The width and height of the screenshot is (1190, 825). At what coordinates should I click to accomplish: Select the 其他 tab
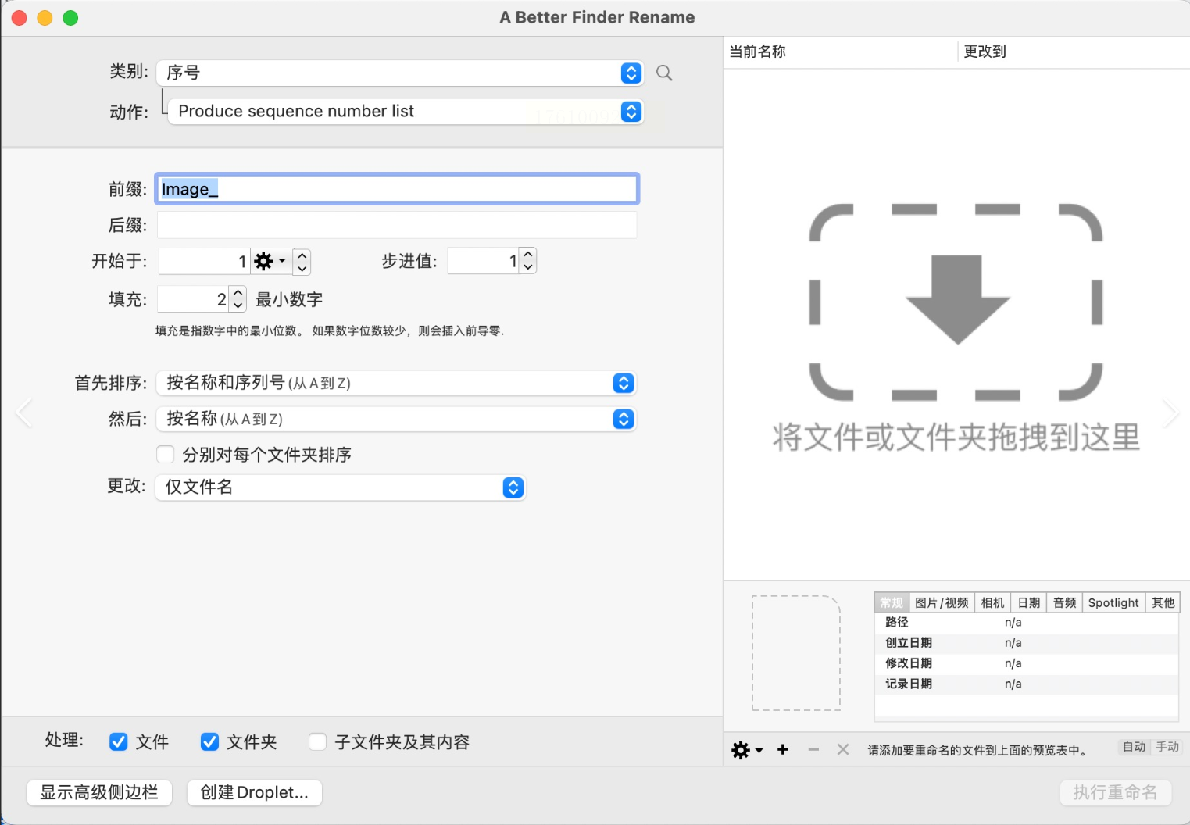click(1163, 602)
